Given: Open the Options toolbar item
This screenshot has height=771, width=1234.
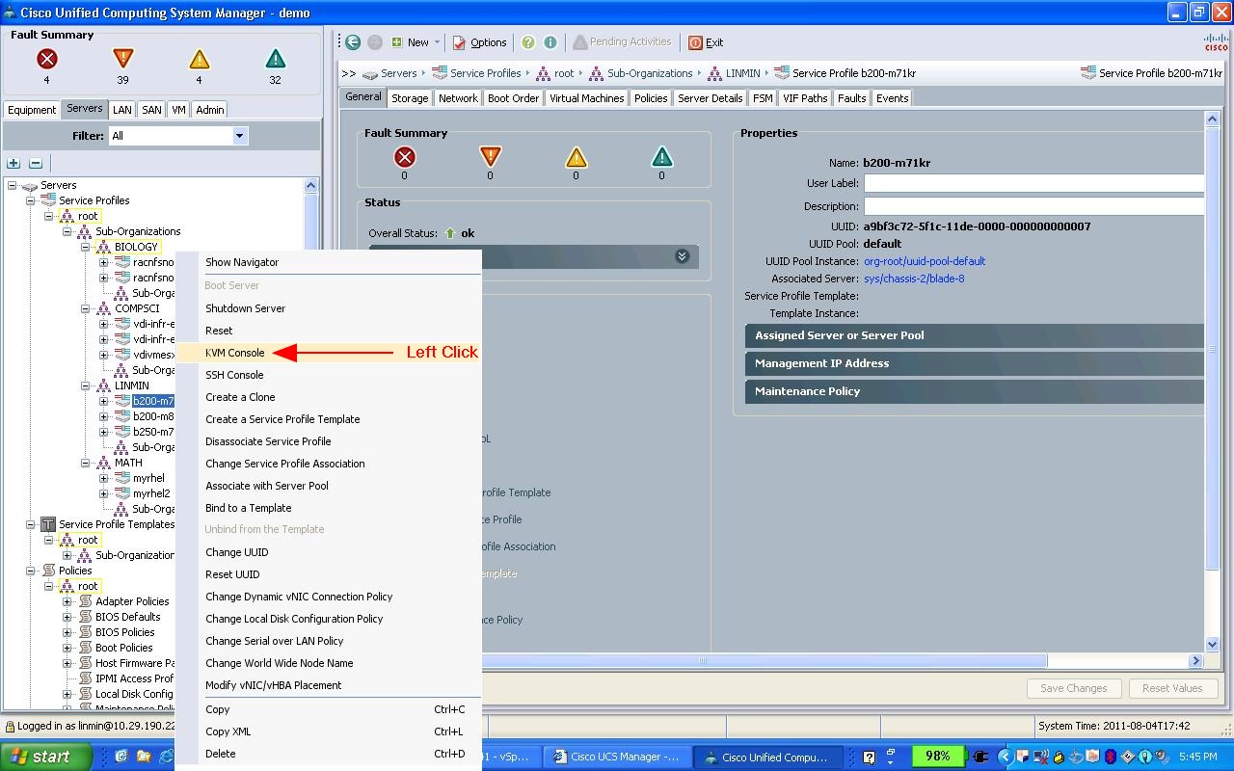Looking at the screenshot, I should 479,42.
